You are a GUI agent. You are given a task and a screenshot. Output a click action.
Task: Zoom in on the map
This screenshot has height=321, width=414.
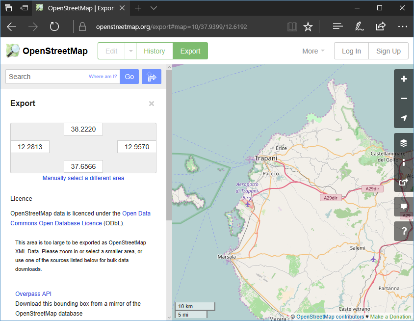(x=403, y=79)
